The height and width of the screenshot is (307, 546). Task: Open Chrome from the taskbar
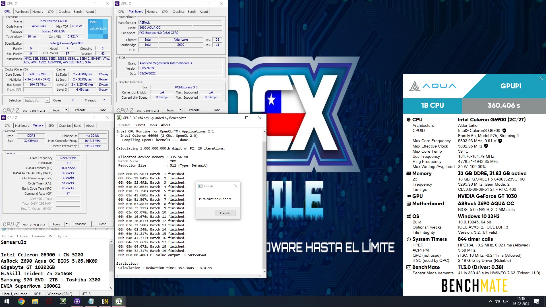[21, 301]
